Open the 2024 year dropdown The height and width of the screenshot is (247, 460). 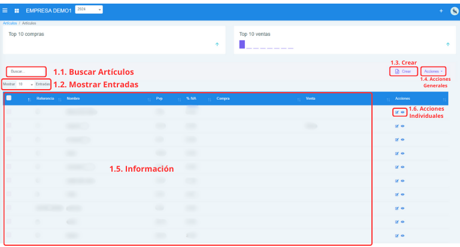point(89,10)
